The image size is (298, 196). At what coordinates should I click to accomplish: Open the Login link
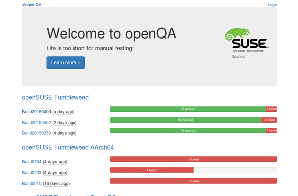pos(272,5)
